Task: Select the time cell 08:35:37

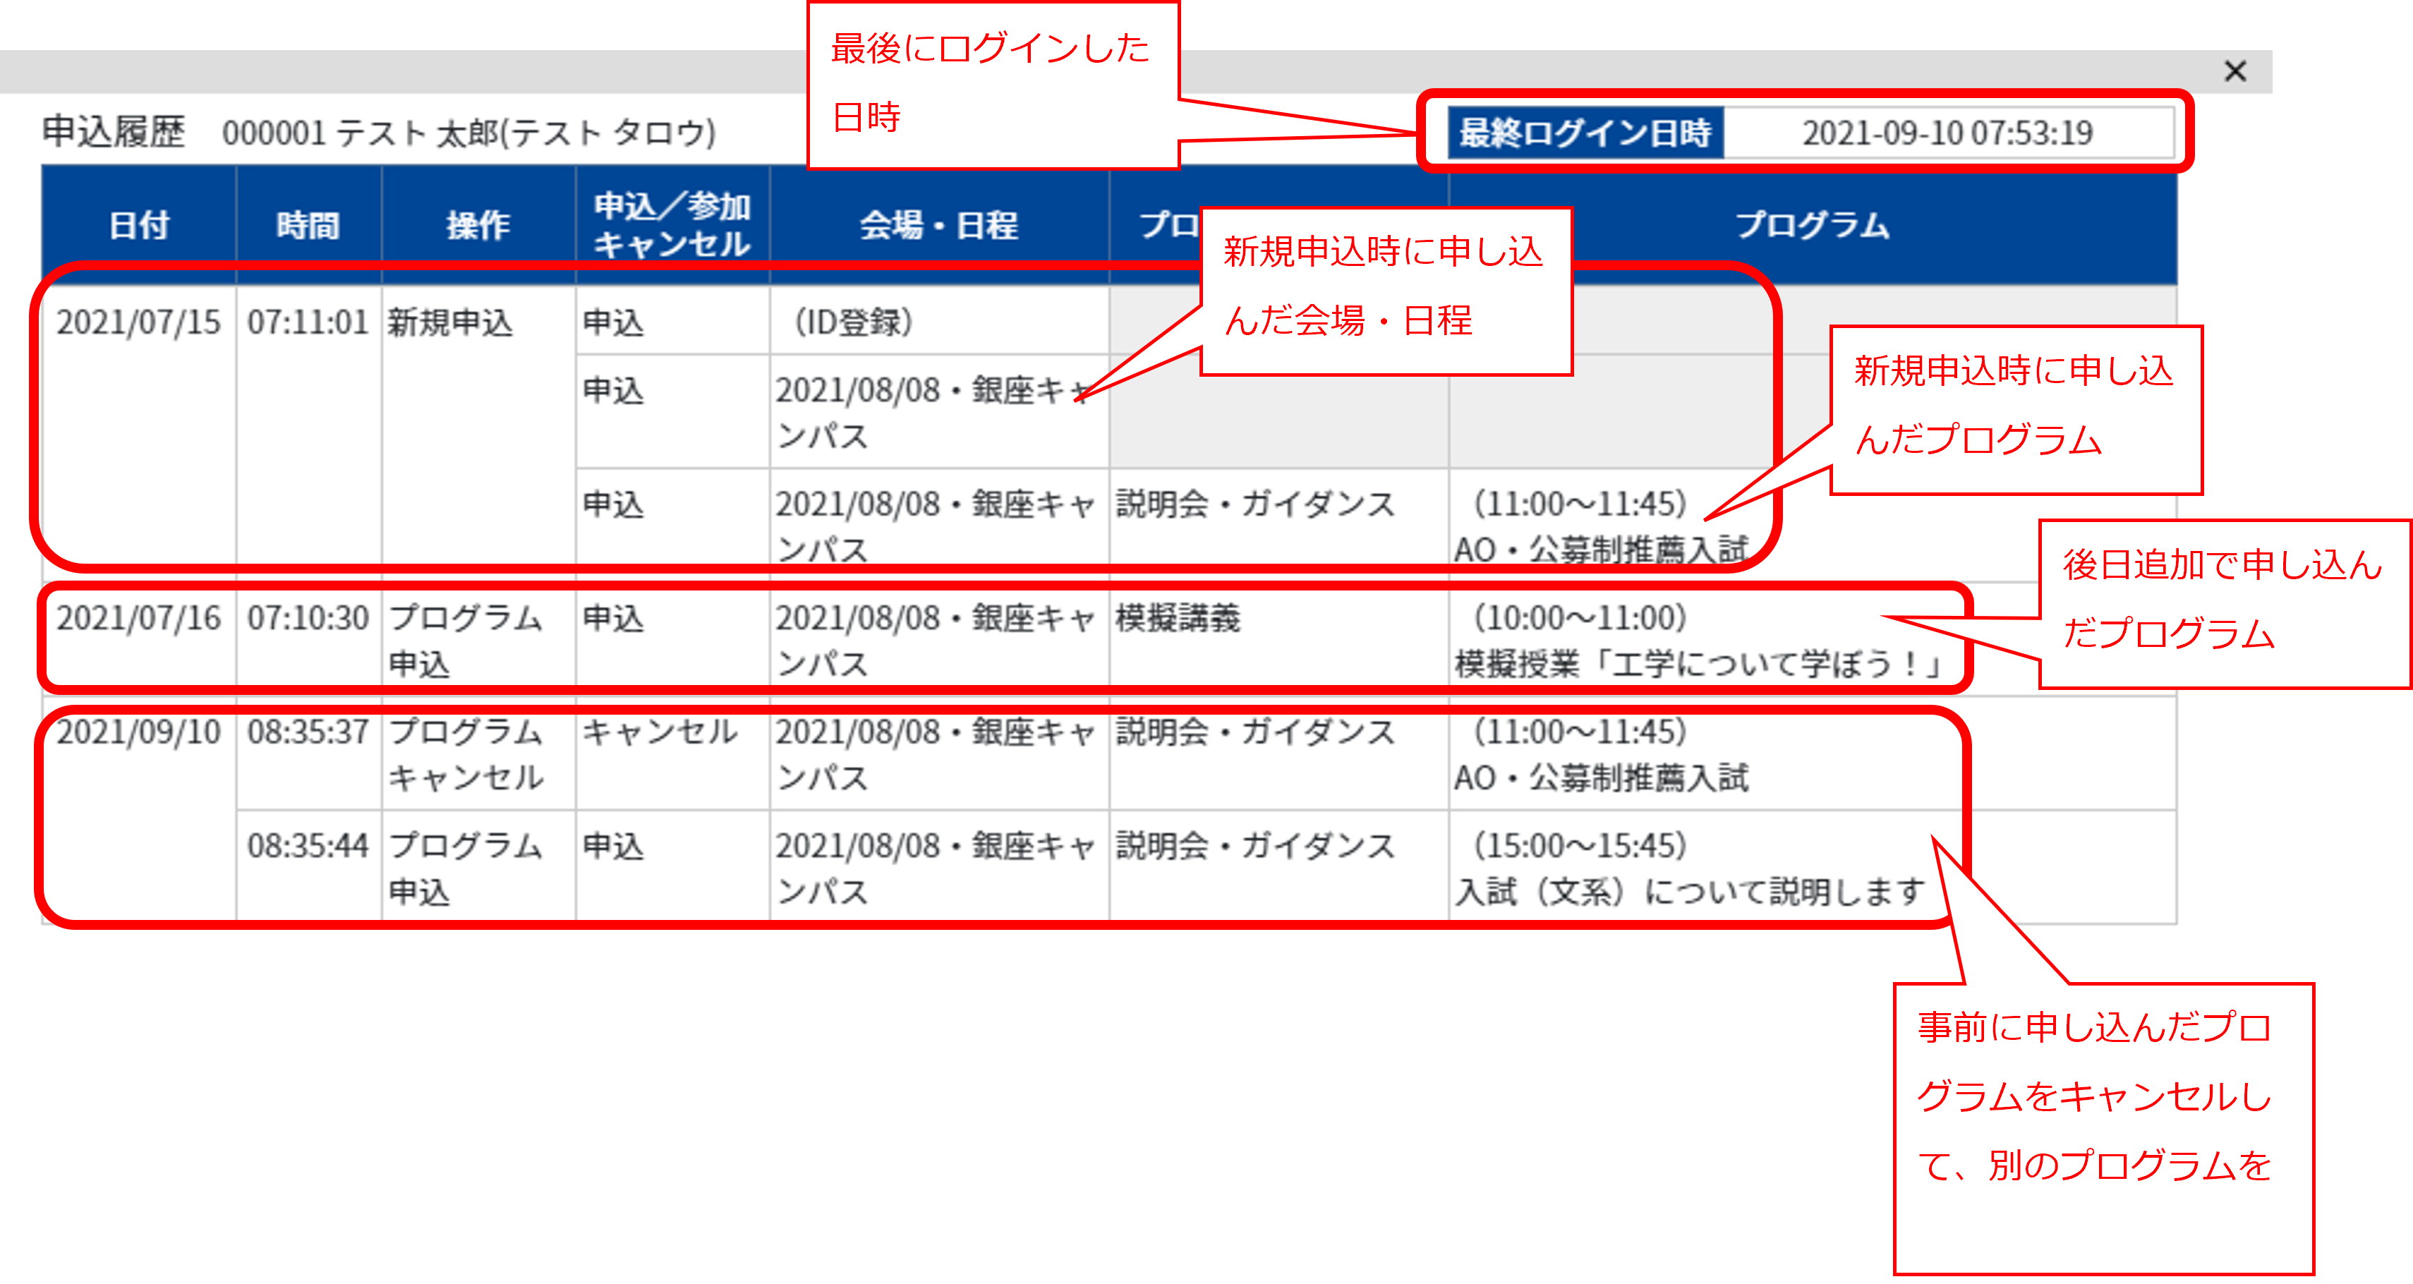Action: 308,754
